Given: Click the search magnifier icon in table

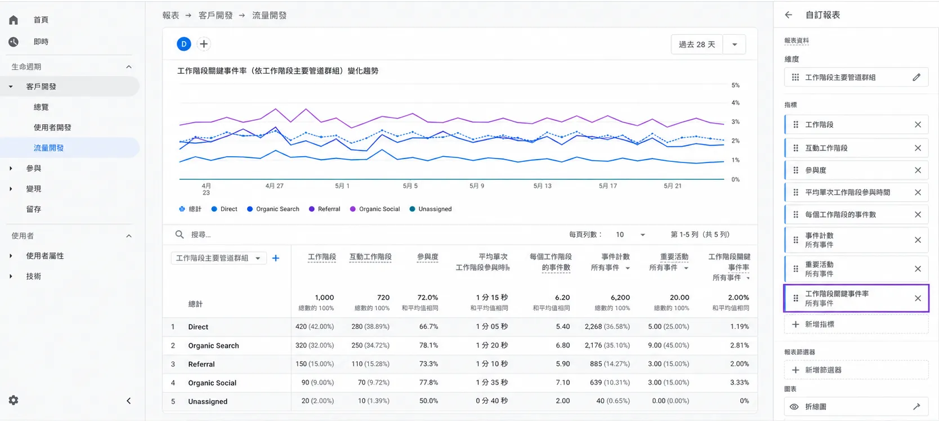Looking at the screenshot, I should click(x=180, y=234).
